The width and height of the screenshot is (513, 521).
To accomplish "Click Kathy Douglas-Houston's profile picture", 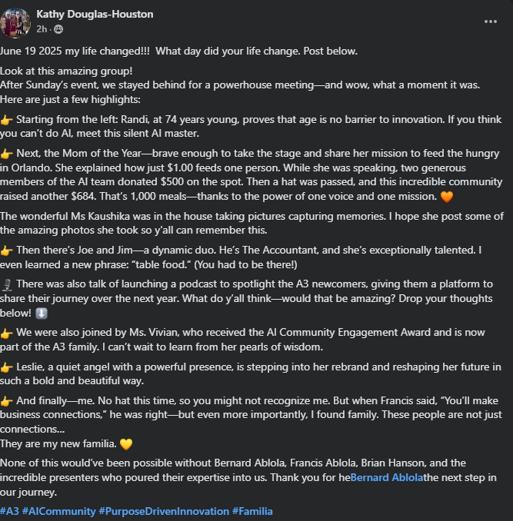I will pos(15,21).
